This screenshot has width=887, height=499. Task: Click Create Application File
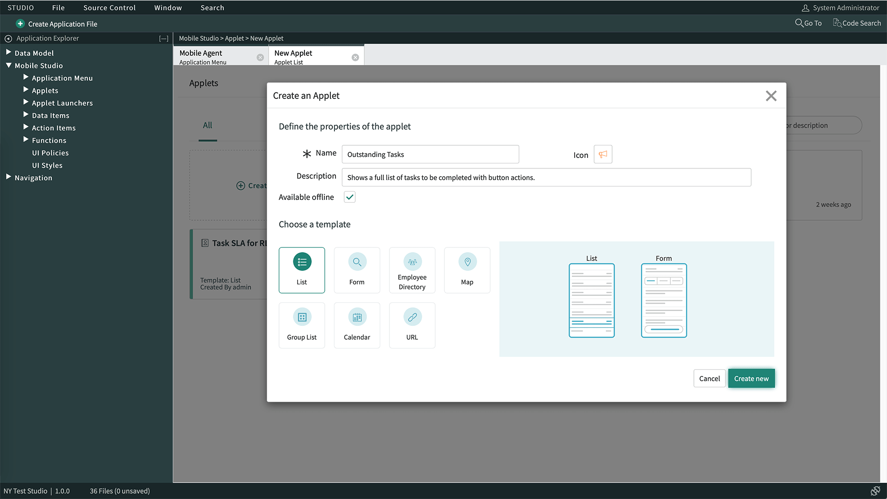click(56, 24)
